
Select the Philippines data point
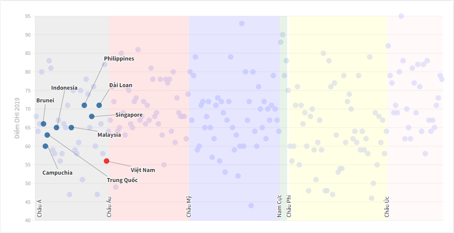[x=84, y=105]
